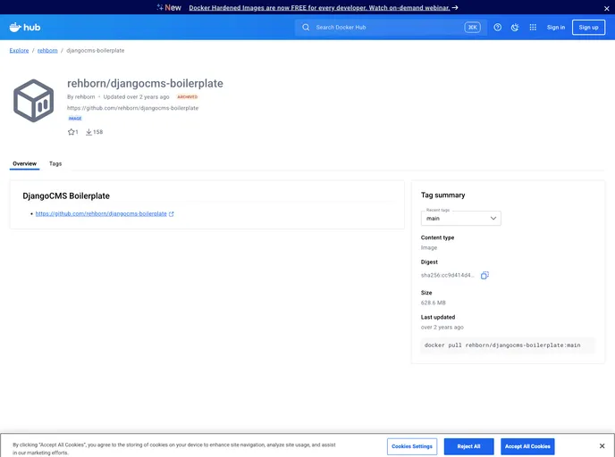Toggle the dark mode theme icon
The height and width of the screenshot is (457, 615).
point(515,28)
